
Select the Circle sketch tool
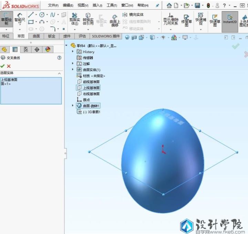pyautogui.click(x=42, y=15)
